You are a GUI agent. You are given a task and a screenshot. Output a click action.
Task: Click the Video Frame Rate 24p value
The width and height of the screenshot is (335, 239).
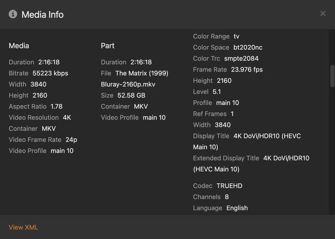click(71, 140)
